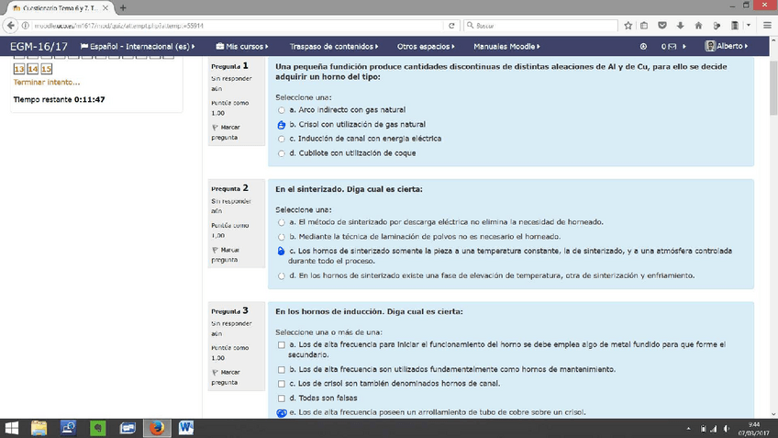The image size is (778, 438).
Task: Jump to question 14 in quiz navigation
Action: tap(32, 69)
